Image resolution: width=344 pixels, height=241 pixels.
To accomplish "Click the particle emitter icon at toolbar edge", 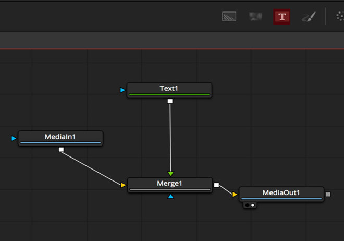I will (339, 17).
